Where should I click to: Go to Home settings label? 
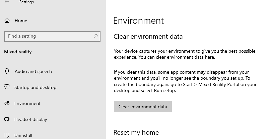21,21
